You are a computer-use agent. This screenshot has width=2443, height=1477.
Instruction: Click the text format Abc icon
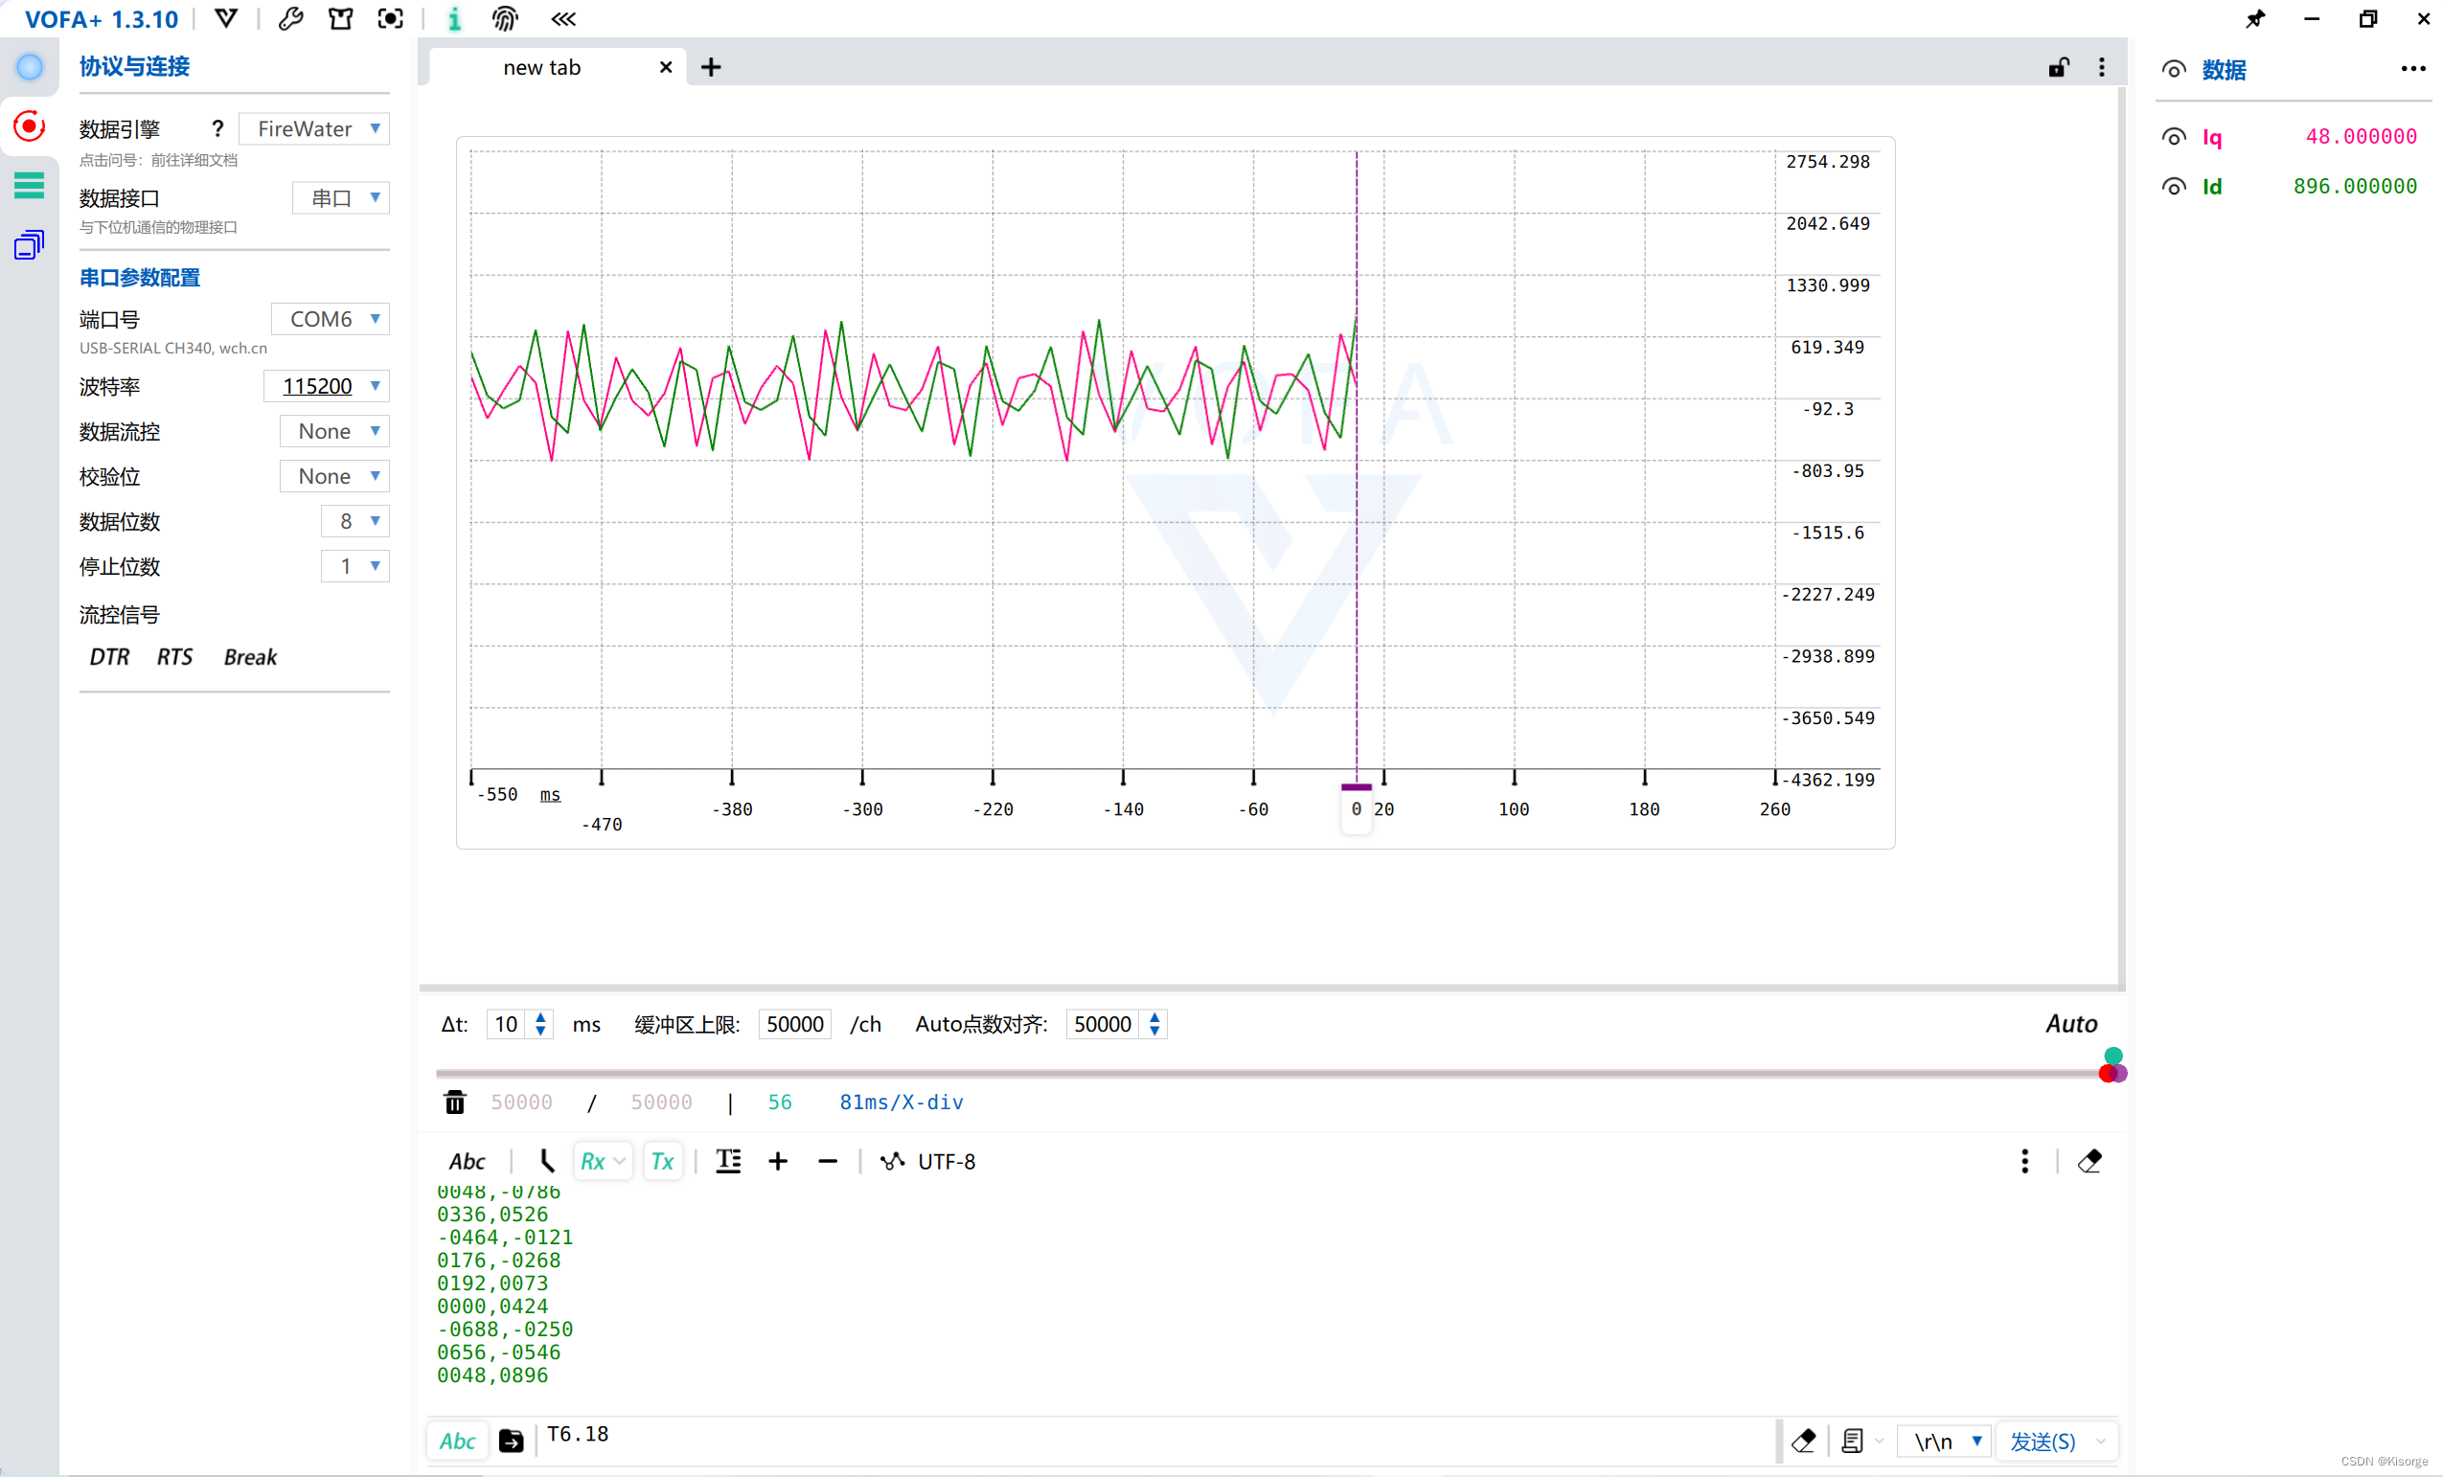(x=463, y=1160)
